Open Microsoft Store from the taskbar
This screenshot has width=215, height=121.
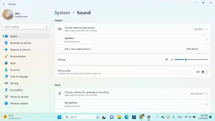(134, 117)
